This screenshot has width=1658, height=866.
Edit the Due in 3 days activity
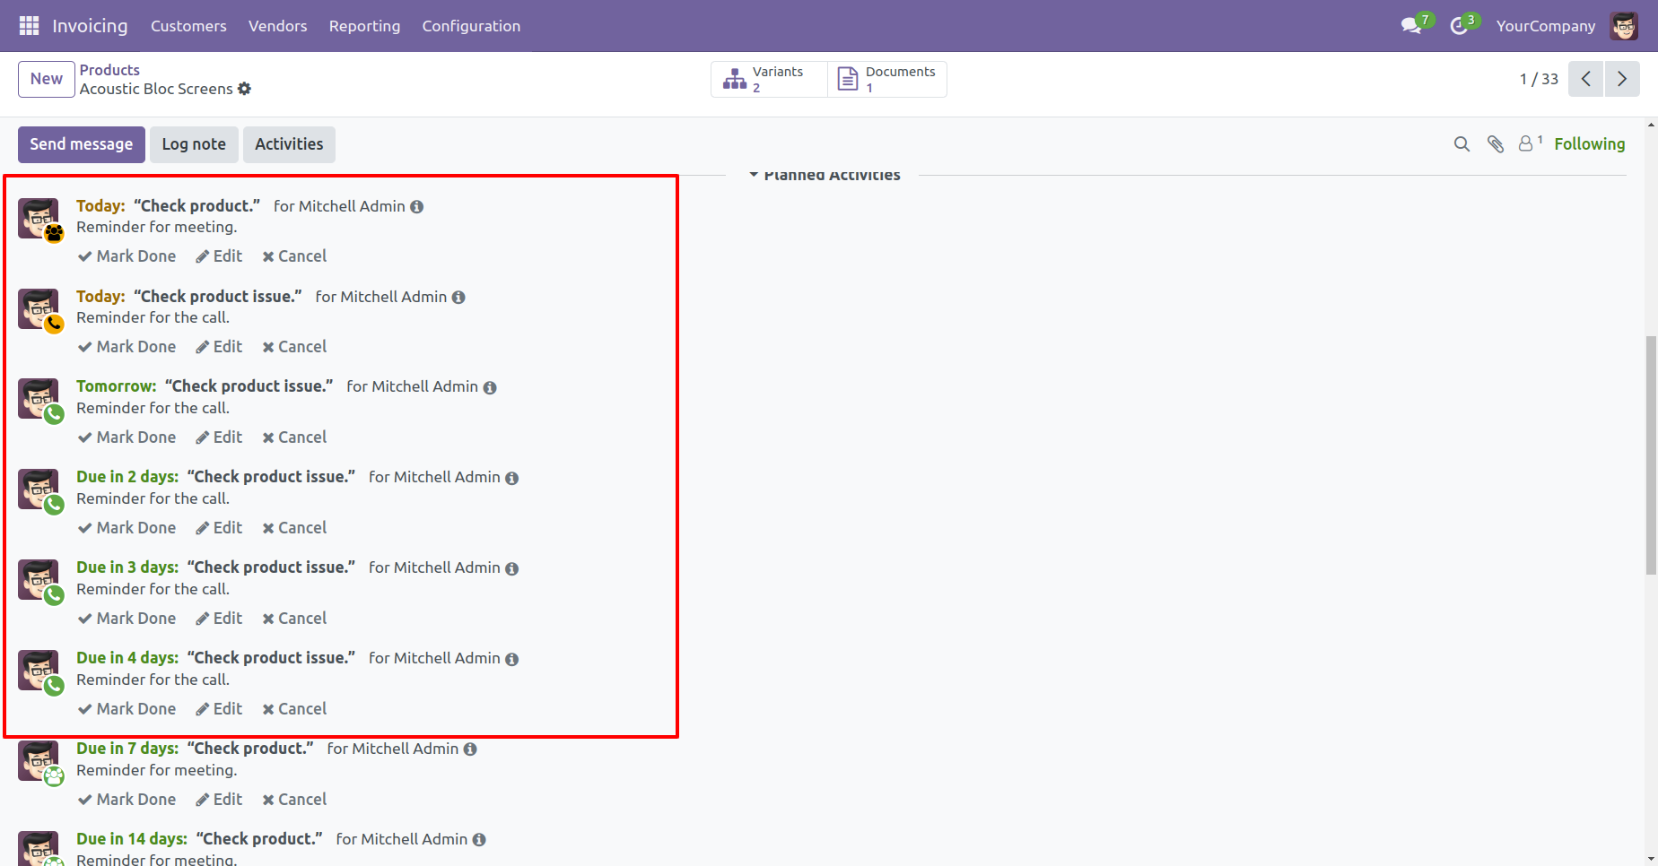pyautogui.click(x=219, y=619)
